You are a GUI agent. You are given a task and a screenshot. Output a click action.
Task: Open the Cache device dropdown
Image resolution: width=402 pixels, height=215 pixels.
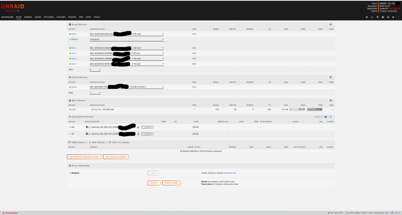pos(127,87)
